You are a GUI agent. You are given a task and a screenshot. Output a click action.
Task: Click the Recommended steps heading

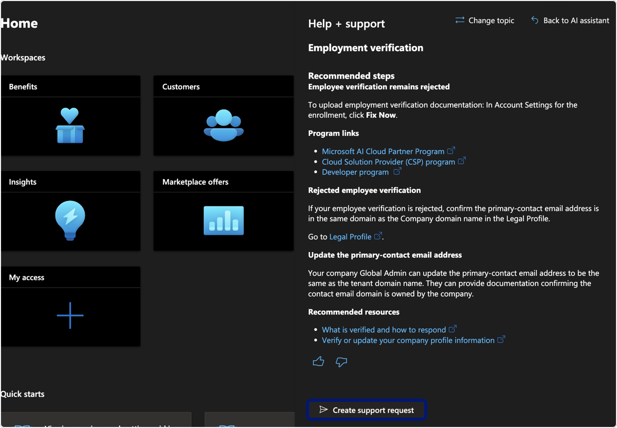(x=351, y=76)
